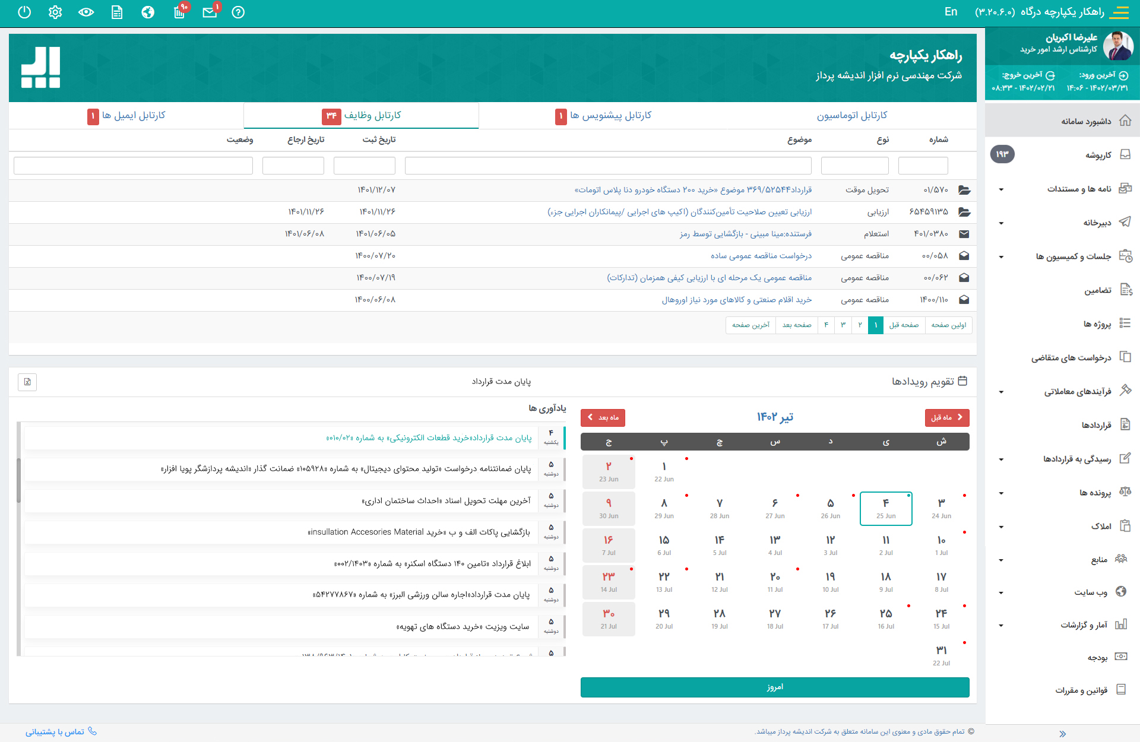Viewport: 1140px width, 742px height.
Task: Click the Excel export icon in calendar panel
Action: coord(27,382)
